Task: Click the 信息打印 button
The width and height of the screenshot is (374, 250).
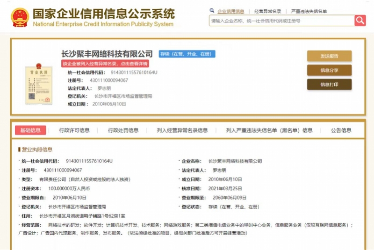Action: (x=329, y=85)
